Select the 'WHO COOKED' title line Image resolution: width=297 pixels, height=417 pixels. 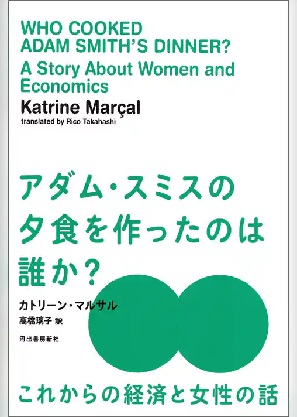82,29
